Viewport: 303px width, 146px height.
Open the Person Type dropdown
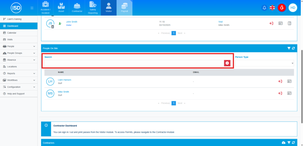pyautogui.click(x=264, y=63)
